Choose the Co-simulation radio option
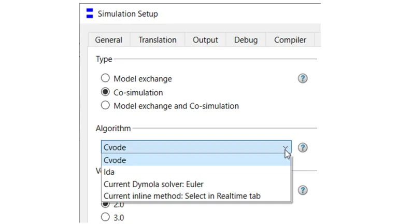398x224 pixels. (105, 92)
